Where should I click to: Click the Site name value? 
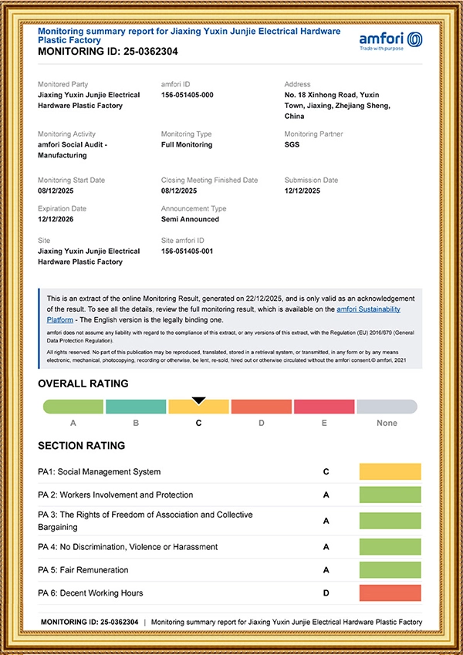pos(89,256)
